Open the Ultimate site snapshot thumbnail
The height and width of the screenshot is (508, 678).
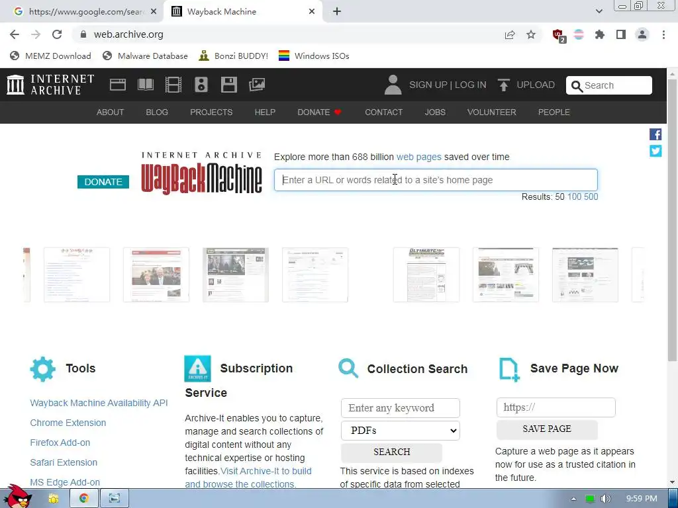pos(426,275)
